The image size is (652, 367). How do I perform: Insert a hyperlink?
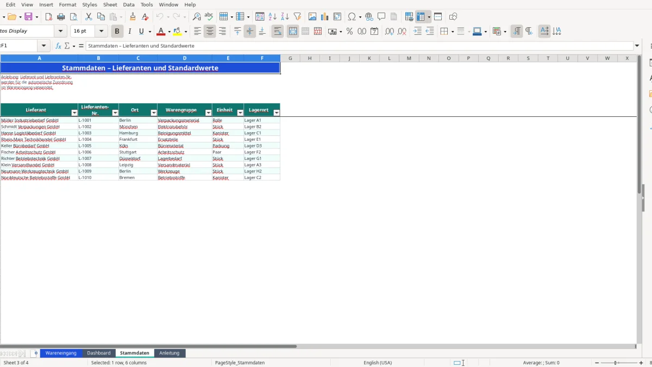(369, 17)
